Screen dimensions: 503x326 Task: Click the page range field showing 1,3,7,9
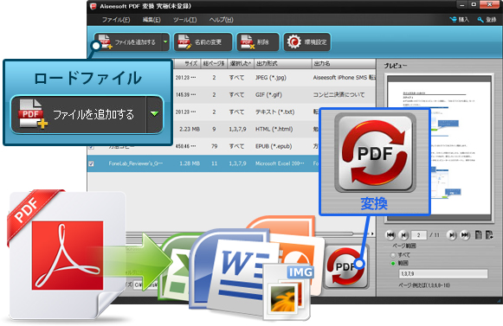tap(443, 274)
